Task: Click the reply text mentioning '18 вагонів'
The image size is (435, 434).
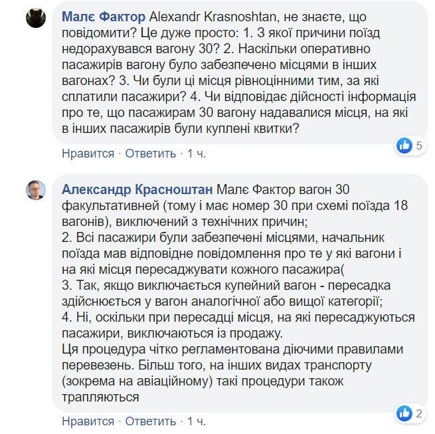Action: click(x=239, y=205)
